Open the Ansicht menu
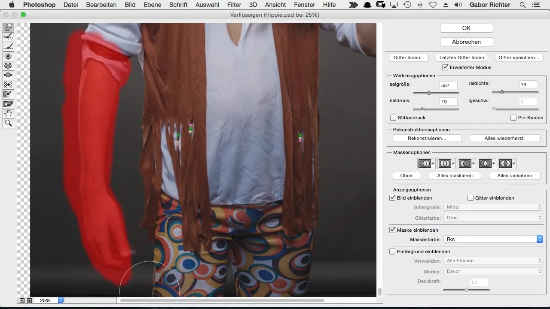This screenshot has width=550, height=309. 276,5
